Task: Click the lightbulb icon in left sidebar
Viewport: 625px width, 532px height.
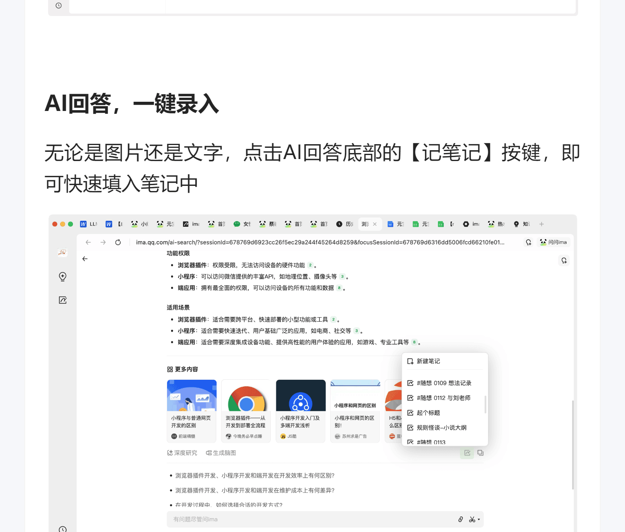Action: tap(62, 276)
